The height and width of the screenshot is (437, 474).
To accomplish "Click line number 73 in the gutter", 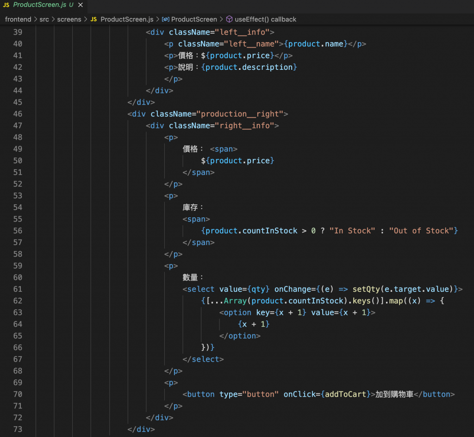I will [18, 429].
